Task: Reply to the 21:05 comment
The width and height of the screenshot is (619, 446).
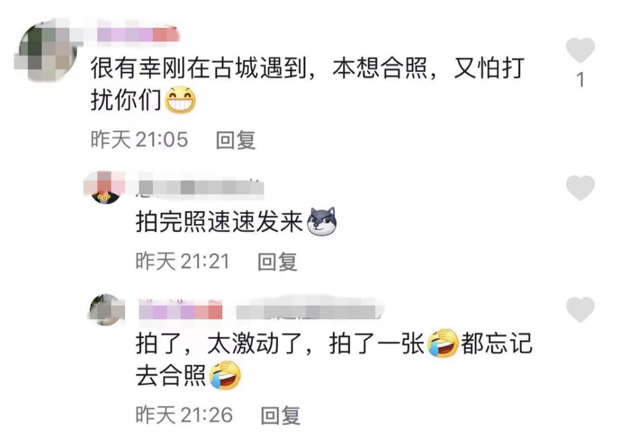Action: click(236, 140)
